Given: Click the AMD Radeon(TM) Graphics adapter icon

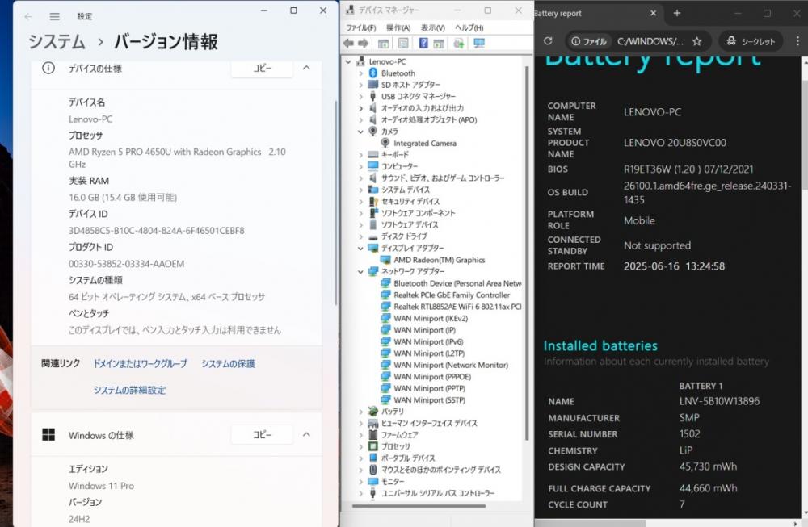Looking at the screenshot, I should coord(385,260).
